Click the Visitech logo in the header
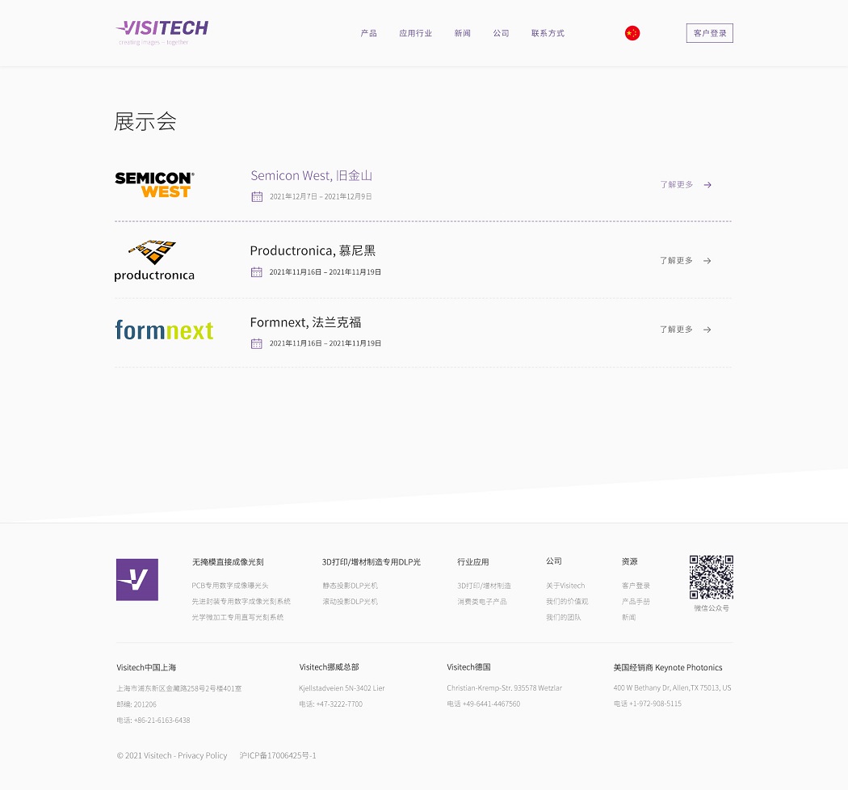This screenshot has width=848, height=790. [x=162, y=32]
